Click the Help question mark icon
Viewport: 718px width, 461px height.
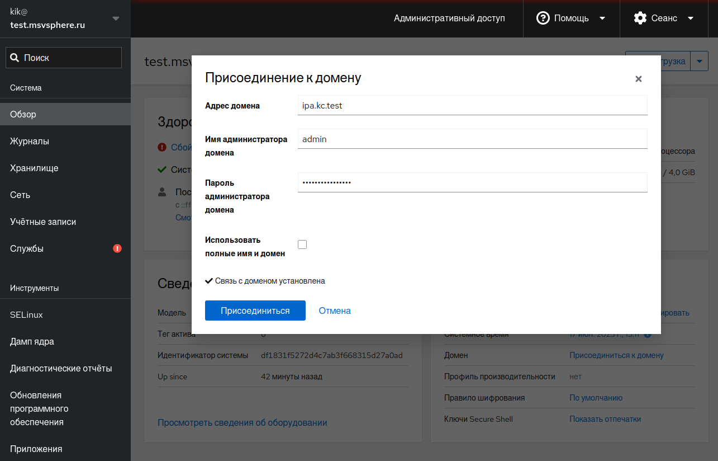543,18
